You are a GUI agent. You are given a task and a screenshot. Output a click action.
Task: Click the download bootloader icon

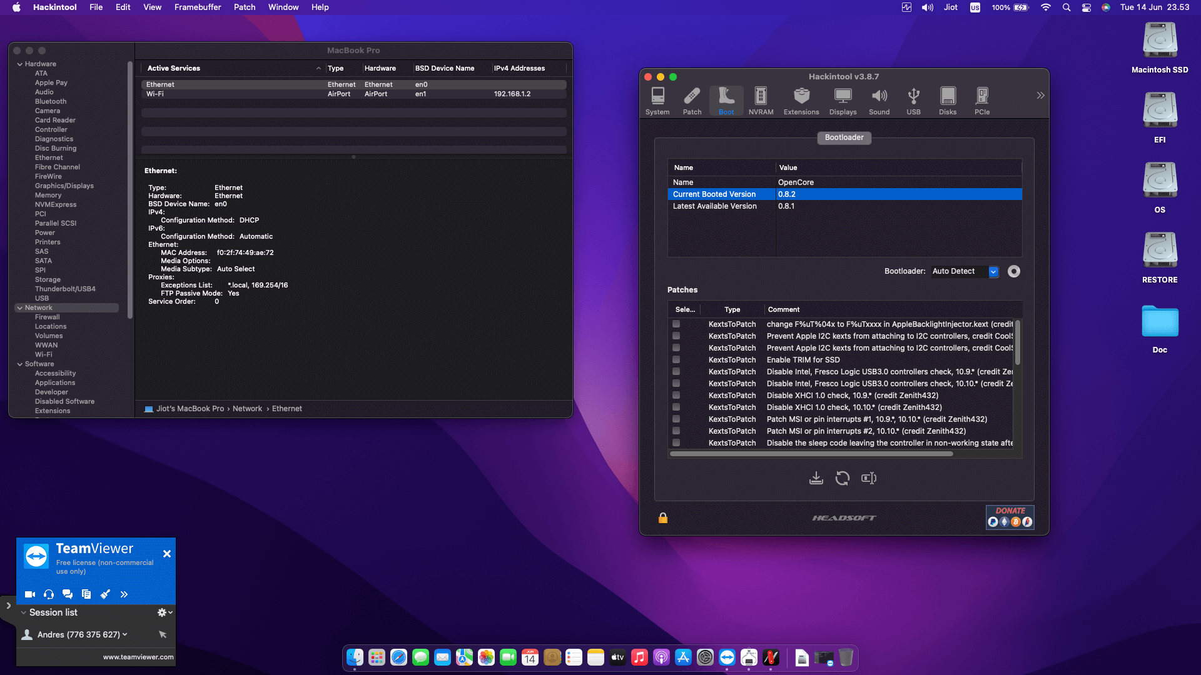tap(816, 477)
